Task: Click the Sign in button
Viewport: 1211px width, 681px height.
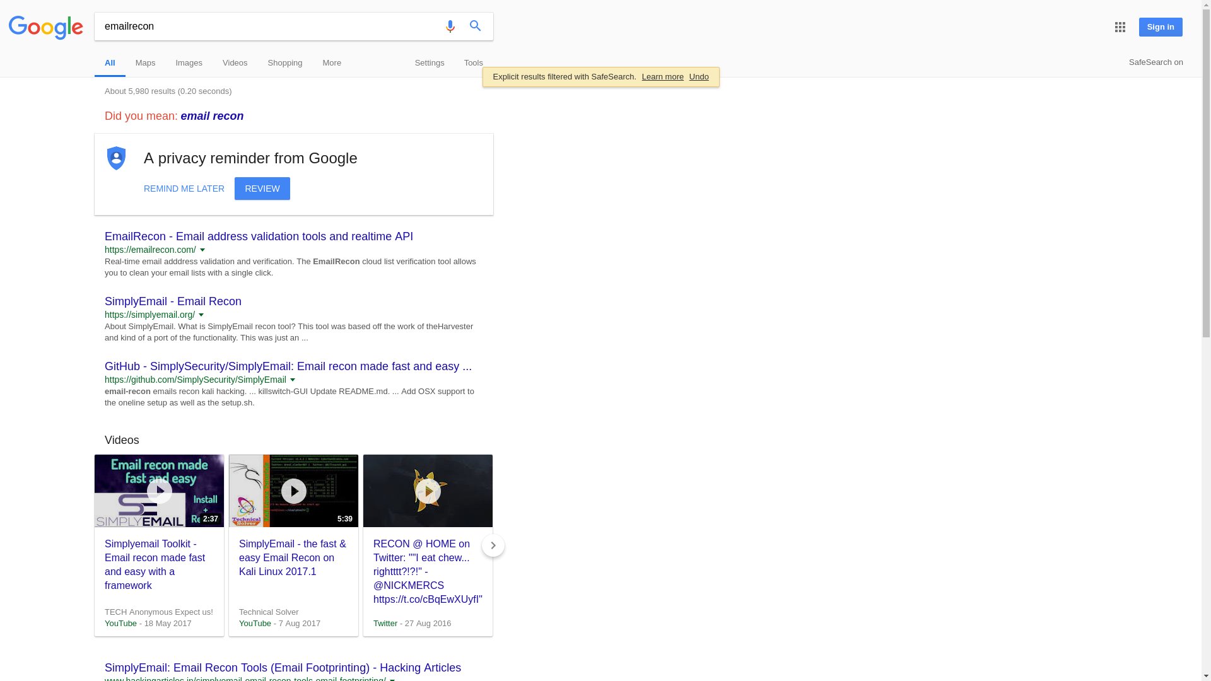Action: (1161, 27)
